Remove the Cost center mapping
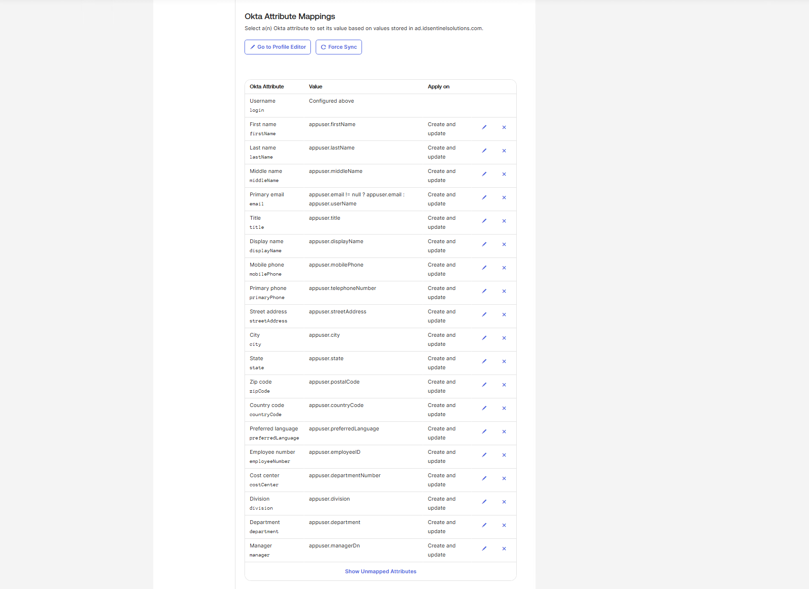 504,478
